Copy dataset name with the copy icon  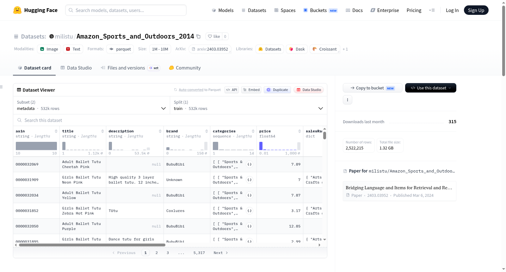[198, 36]
